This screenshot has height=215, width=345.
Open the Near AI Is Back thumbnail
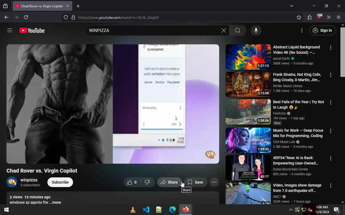pyautogui.click(x=248, y=168)
